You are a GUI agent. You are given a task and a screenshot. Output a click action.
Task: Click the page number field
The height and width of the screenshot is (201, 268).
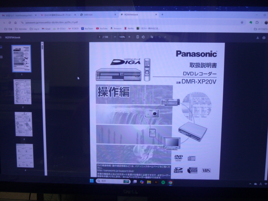[100, 37]
